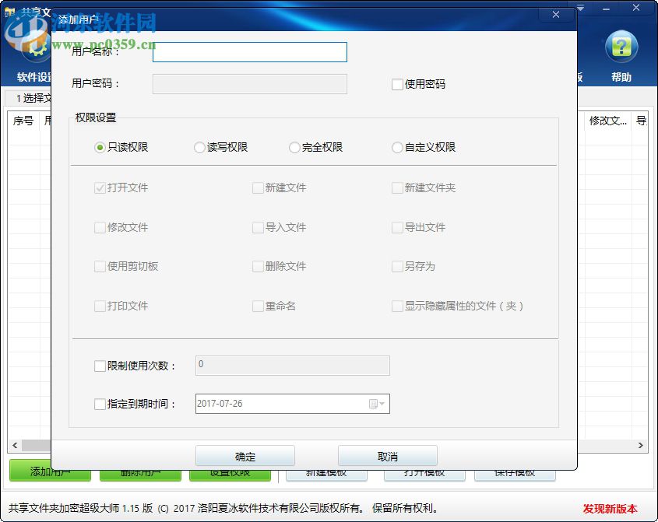Select the 自定义权限 radio button
The height and width of the screenshot is (522, 658).
(397, 147)
